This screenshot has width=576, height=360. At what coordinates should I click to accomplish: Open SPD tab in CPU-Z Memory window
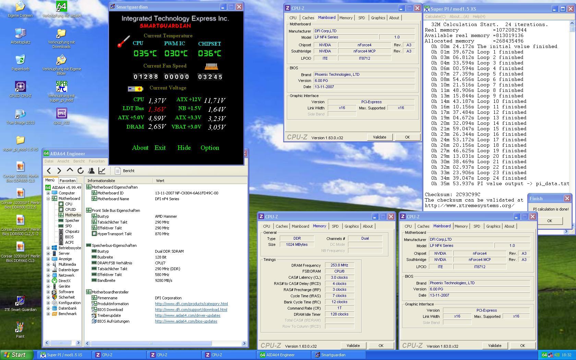tap(335, 226)
